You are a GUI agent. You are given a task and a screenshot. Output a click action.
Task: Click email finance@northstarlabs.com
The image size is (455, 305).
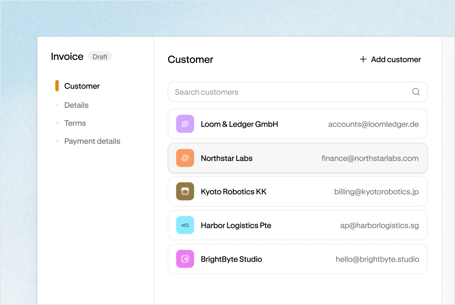point(370,158)
